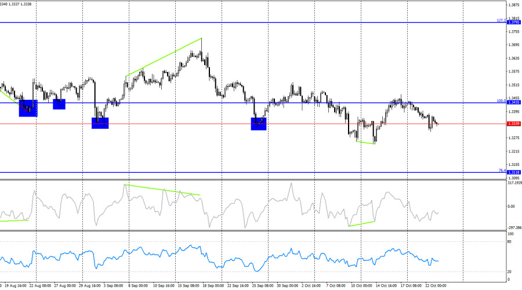The height and width of the screenshot is (290, 522).
Task: Click the 3 Sep 08:00 time label
Action: pyautogui.click(x=114, y=286)
